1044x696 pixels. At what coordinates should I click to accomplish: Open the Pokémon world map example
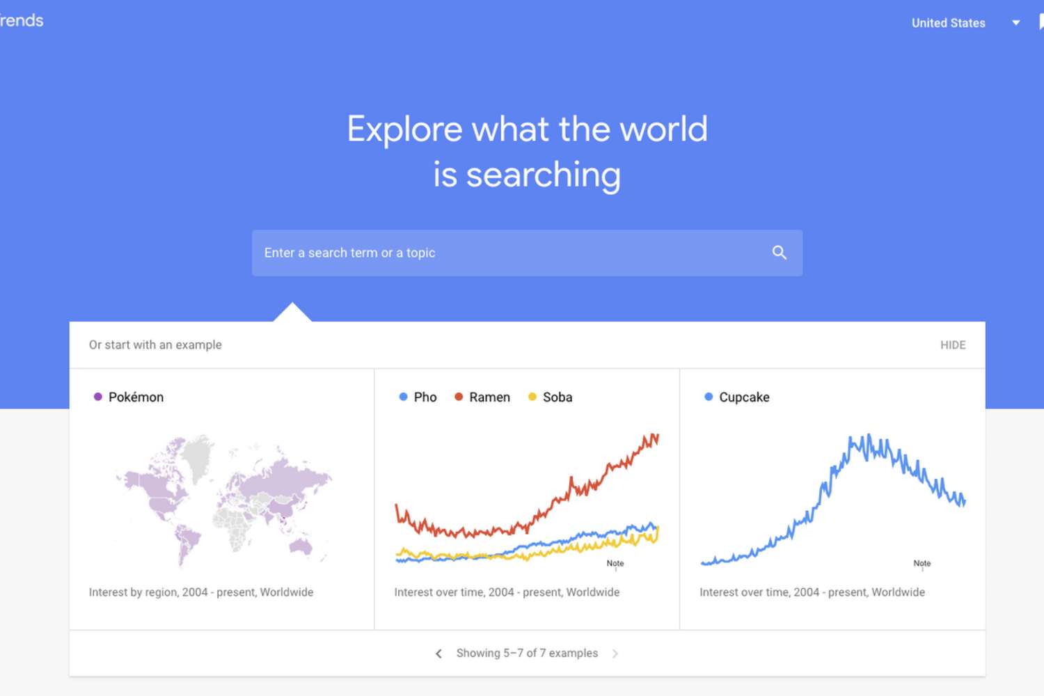[x=222, y=499]
